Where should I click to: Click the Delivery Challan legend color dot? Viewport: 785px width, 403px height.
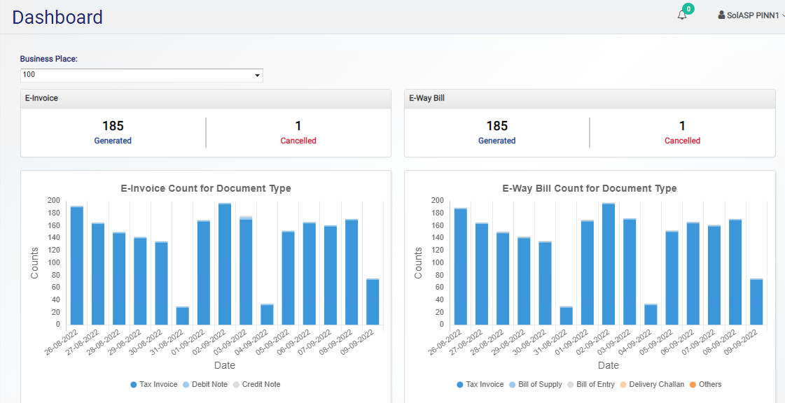click(623, 384)
